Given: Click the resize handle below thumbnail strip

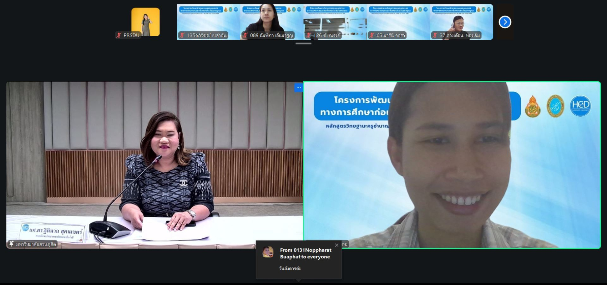Looking at the screenshot, I should pos(303,44).
